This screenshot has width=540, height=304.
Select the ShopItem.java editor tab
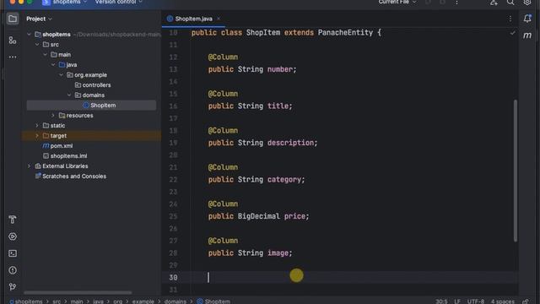click(x=193, y=19)
